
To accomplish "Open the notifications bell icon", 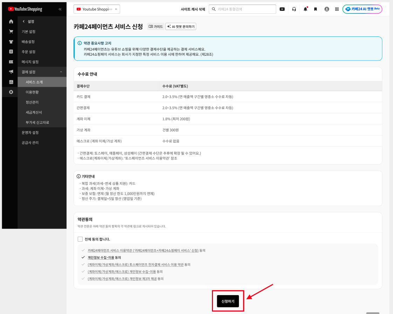I will pos(305,9).
